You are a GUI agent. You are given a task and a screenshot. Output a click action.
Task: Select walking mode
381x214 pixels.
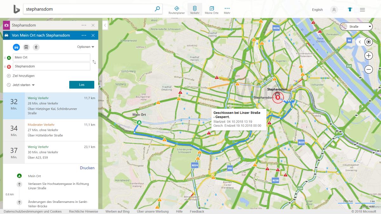click(36, 47)
